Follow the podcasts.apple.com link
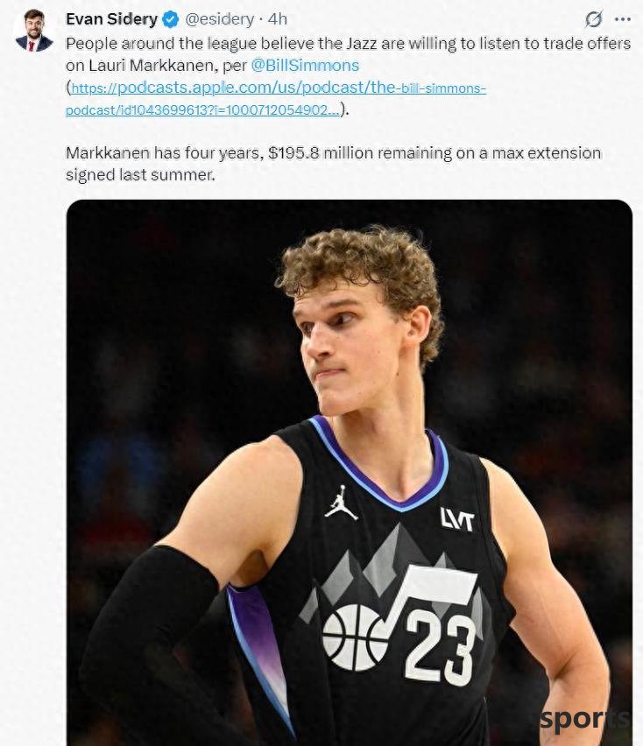 (279, 88)
